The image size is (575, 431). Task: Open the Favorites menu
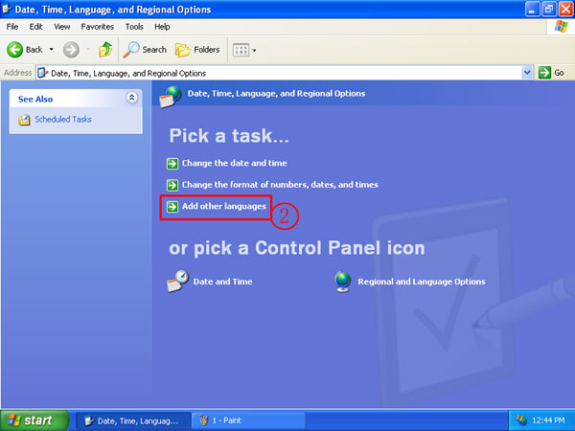99,27
